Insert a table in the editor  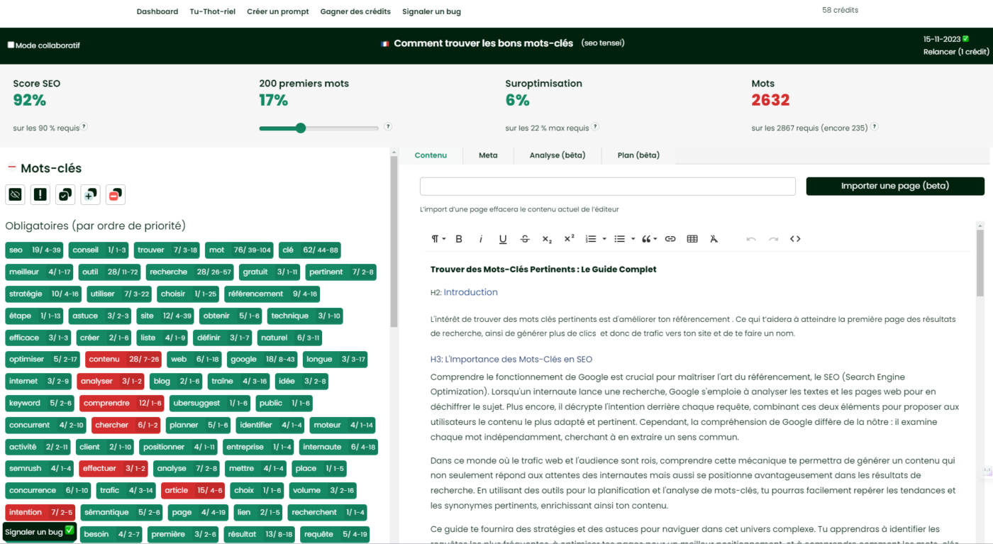692,239
